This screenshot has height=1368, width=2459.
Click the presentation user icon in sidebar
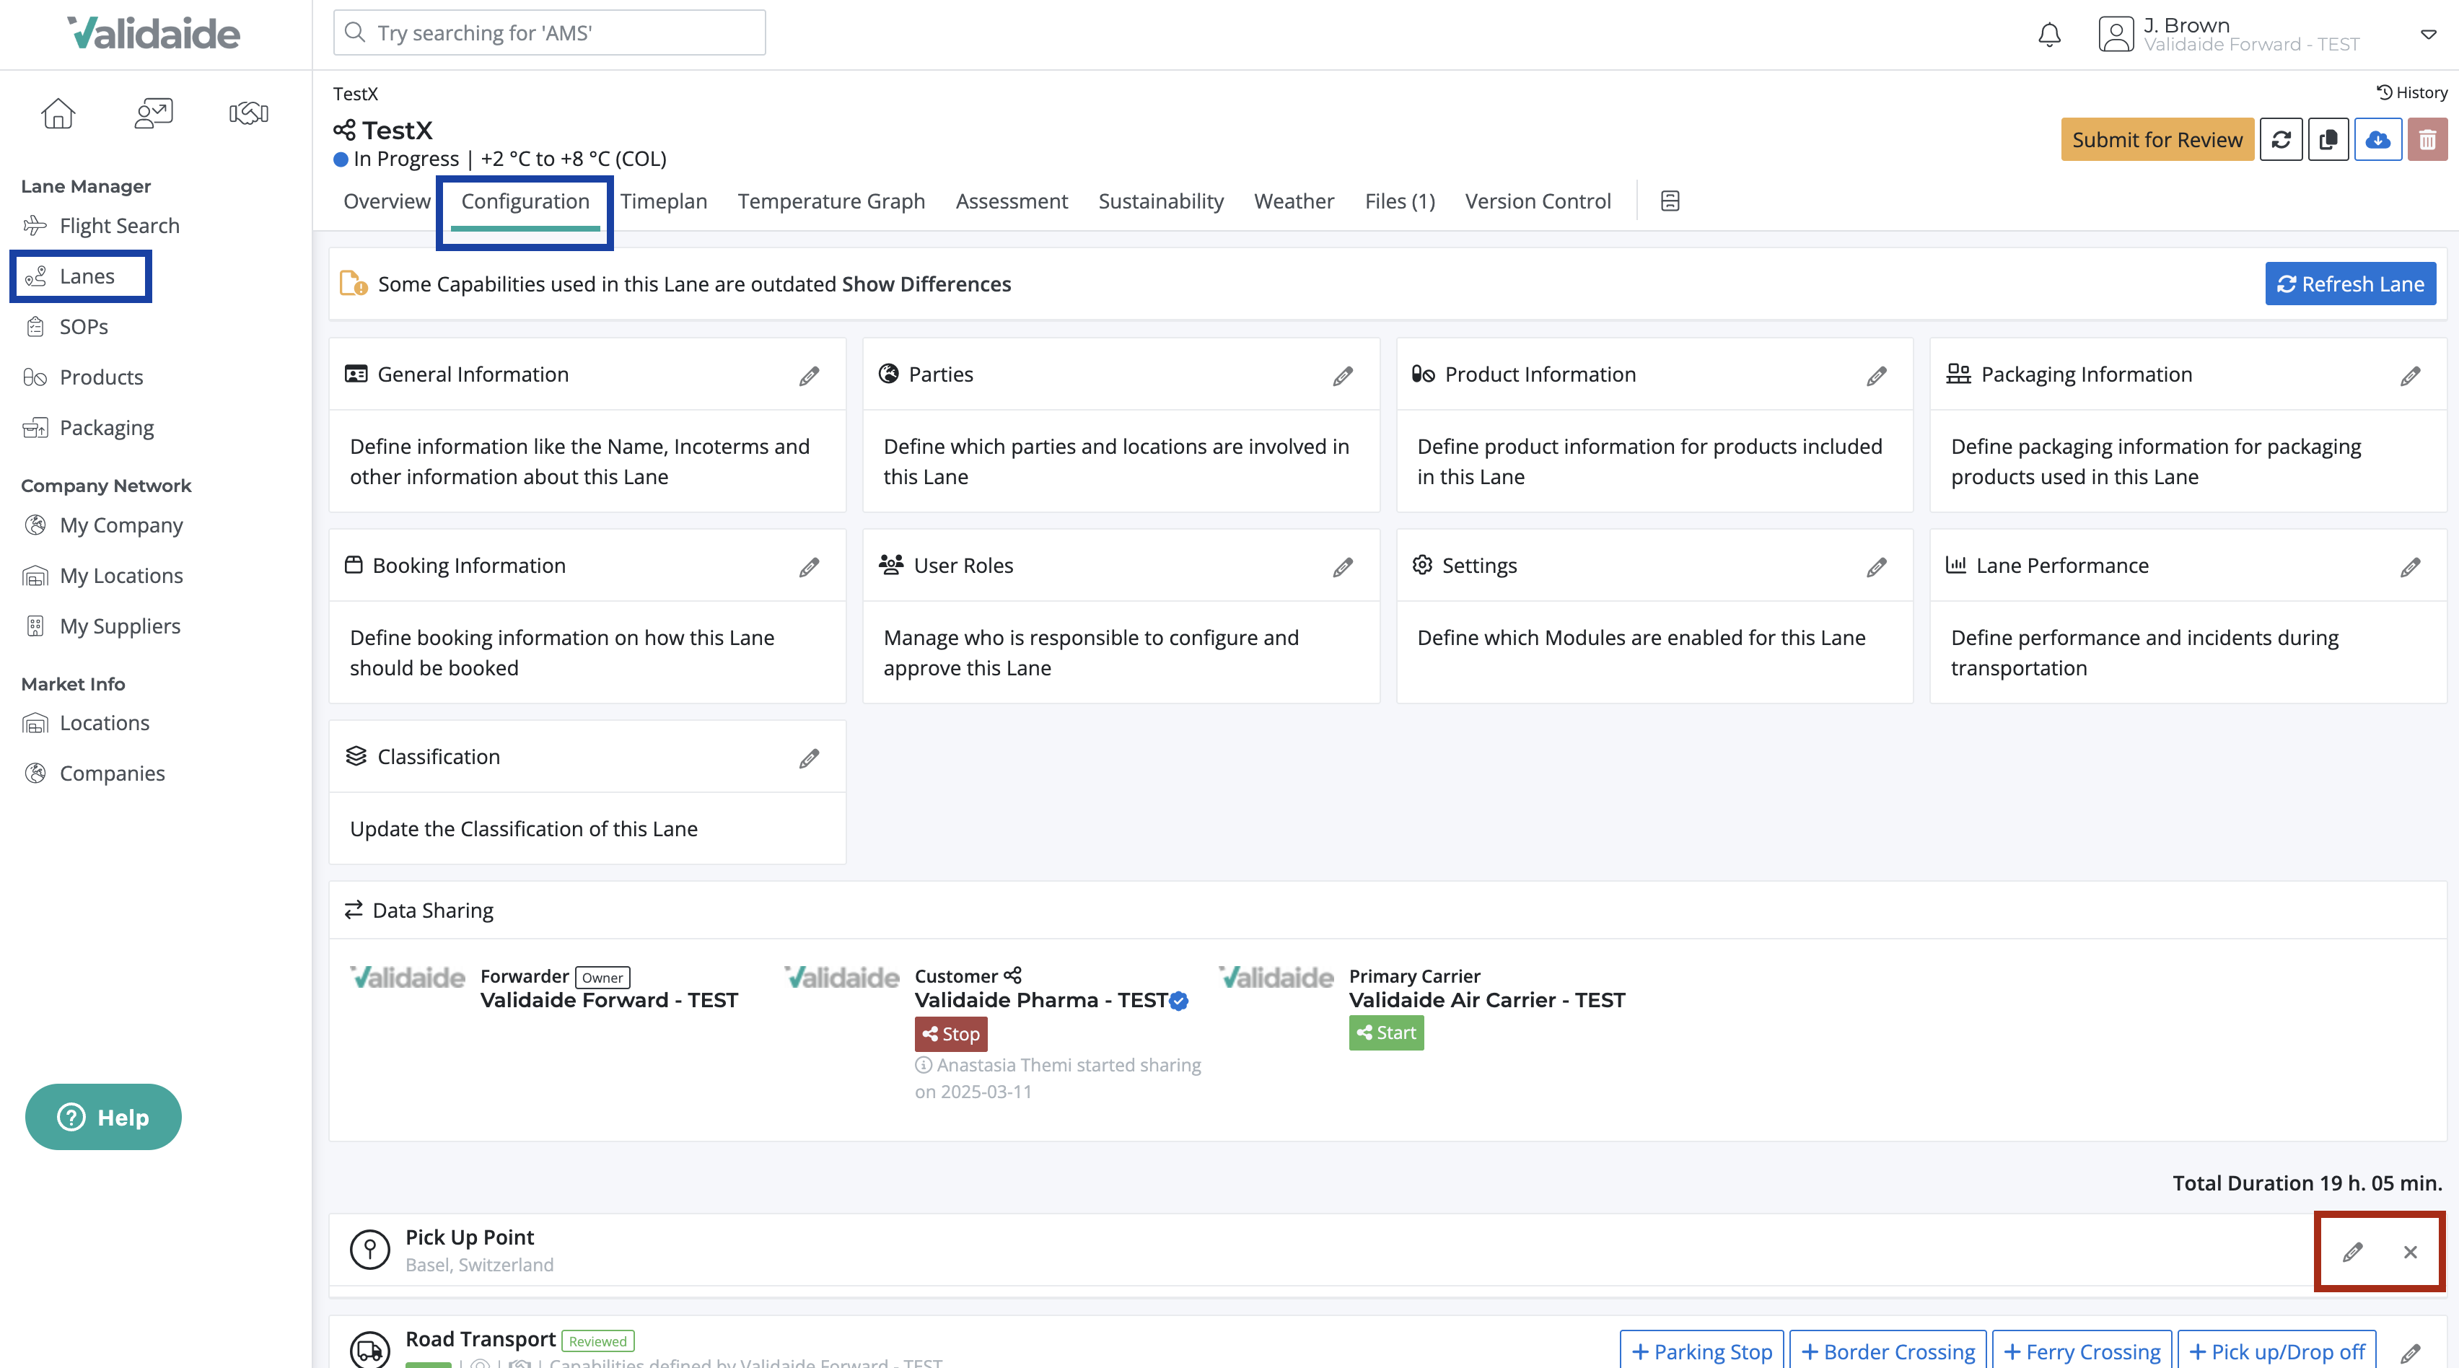[x=154, y=113]
